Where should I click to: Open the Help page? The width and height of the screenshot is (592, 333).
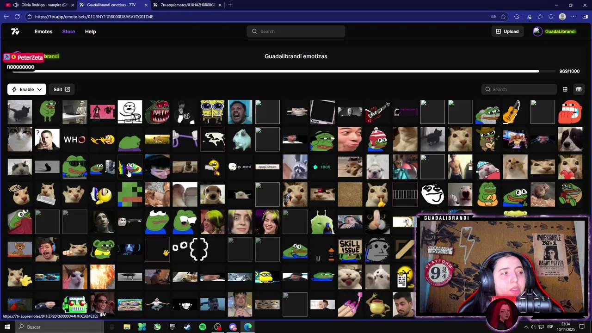(90, 31)
